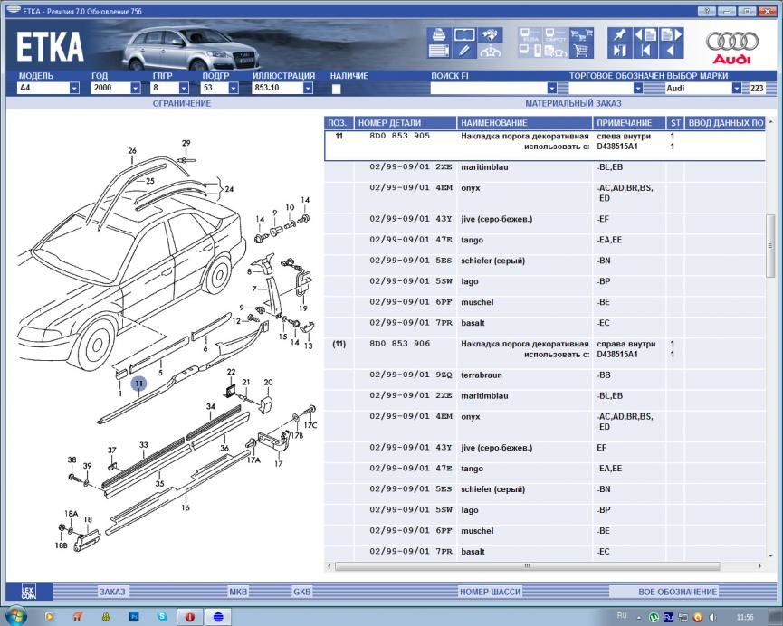Click the computer-and-phone icon under ELSA

click(x=530, y=51)
